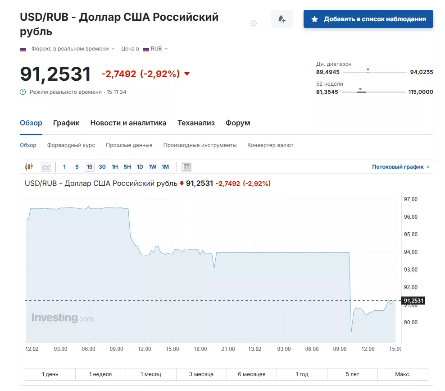Switch to the Теханализ tab
This screenshot has height=391, width=445.
click(x=196, y=123)
